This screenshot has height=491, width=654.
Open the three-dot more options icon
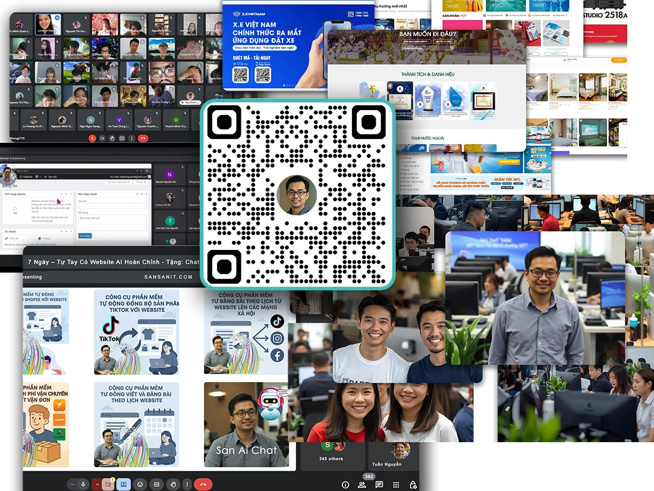click(x=187, y=484)
